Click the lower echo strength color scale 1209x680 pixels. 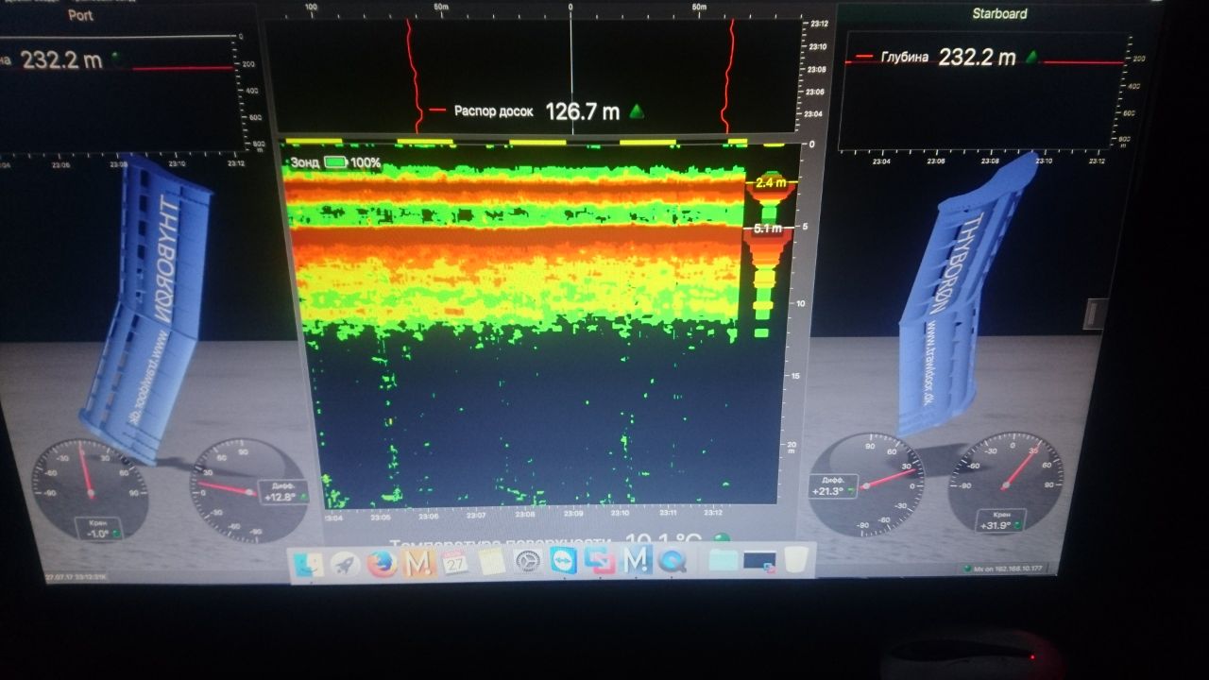[x=765, y=285]
